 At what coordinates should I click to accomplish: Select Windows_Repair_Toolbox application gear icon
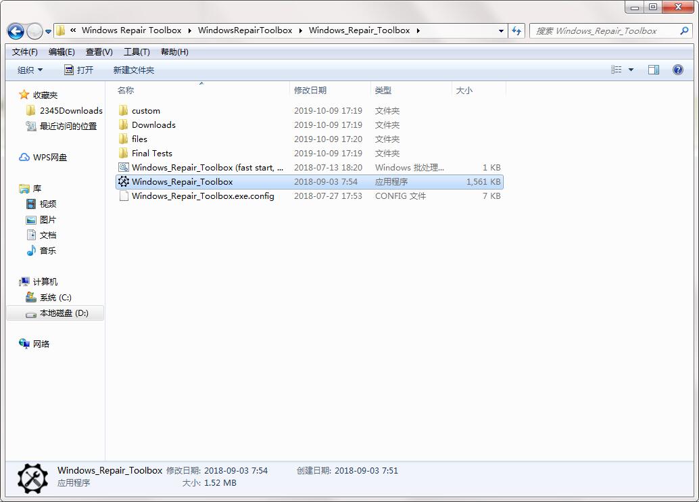[124, 181]
